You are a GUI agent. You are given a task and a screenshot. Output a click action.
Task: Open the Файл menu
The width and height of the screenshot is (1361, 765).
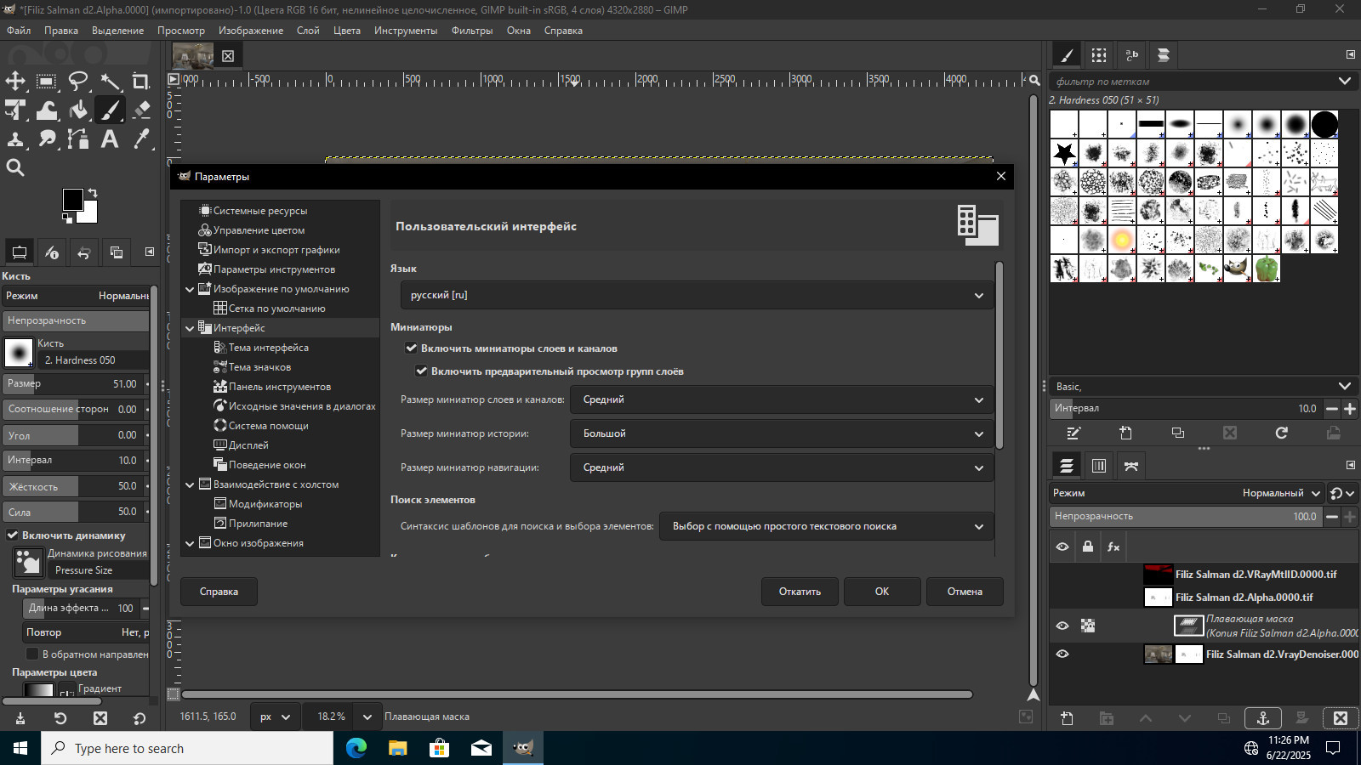pos(19,30)
